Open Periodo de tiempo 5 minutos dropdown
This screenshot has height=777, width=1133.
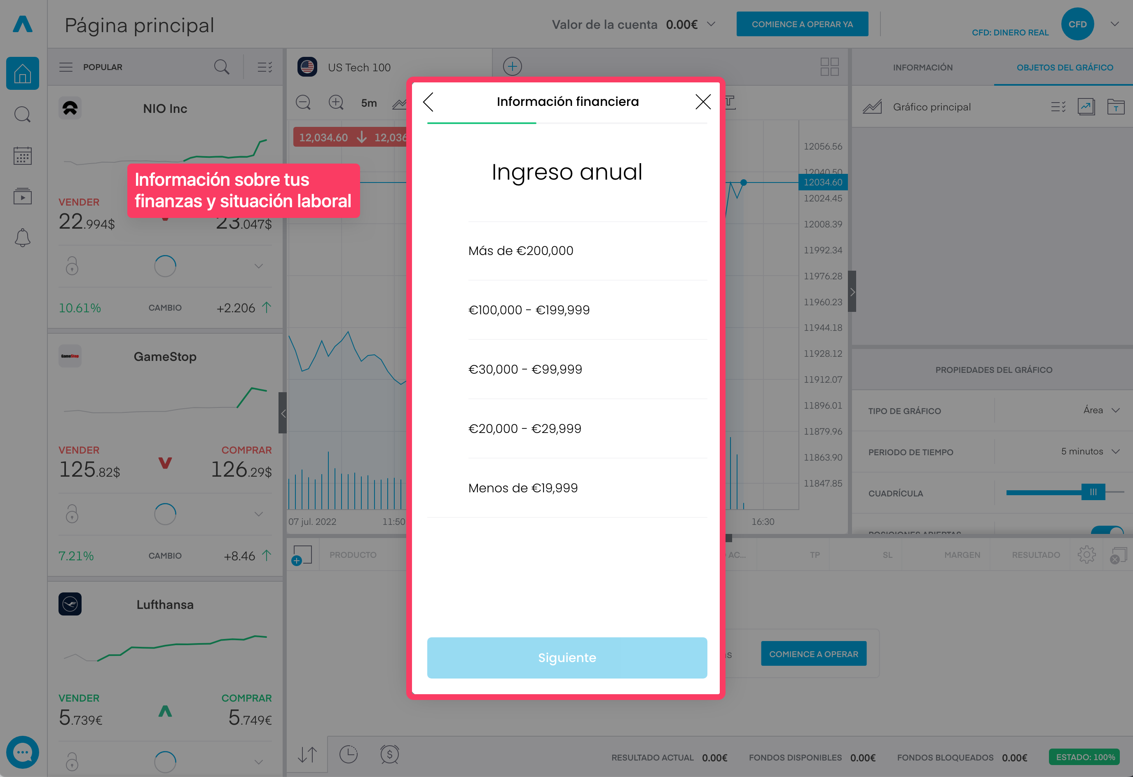click(1090, 452)
